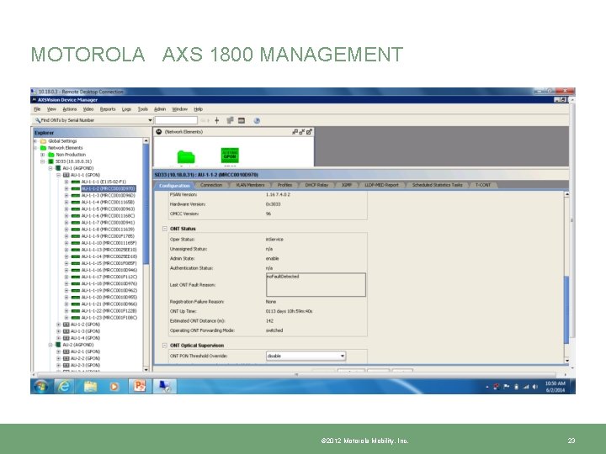Open the Tools menu
The width and height of the screenshot is (606, 454).
tap(142, 109)
